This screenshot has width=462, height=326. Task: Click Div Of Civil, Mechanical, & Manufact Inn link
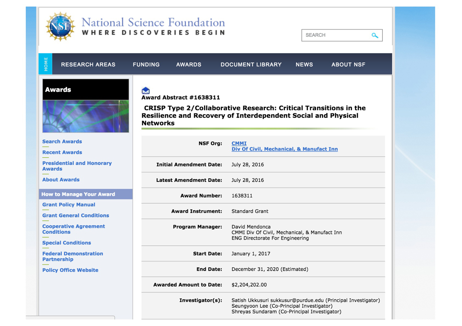click(285, 149)
